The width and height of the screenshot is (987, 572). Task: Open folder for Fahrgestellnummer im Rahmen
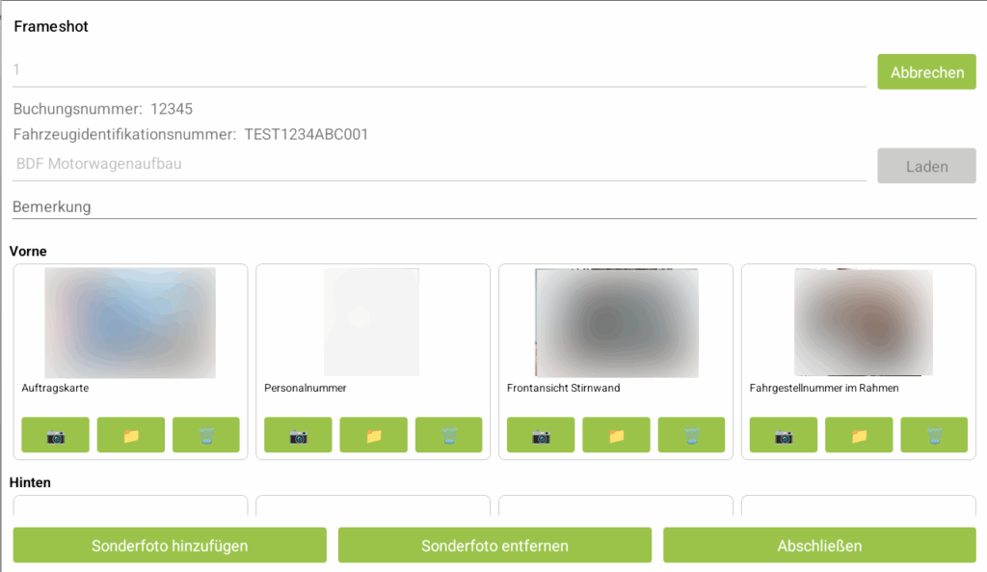click(859, 435)
